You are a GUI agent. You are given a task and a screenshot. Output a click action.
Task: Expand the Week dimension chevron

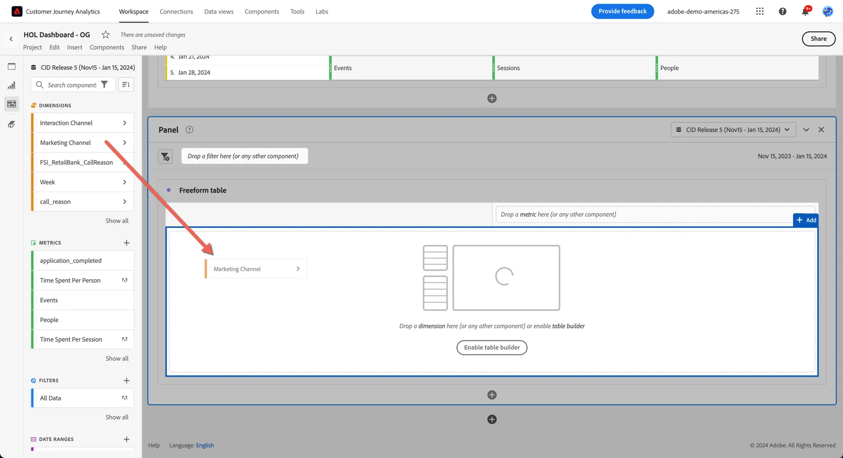(x=125, y=182)
